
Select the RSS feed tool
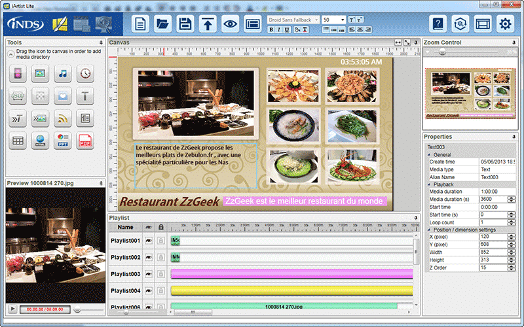62,118
